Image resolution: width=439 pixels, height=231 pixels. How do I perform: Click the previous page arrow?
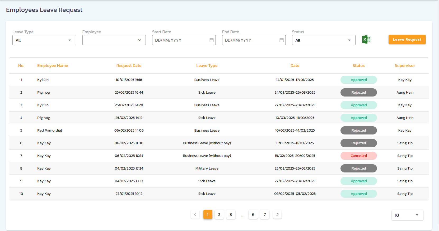pyautogui.click(x=195, y=214)
